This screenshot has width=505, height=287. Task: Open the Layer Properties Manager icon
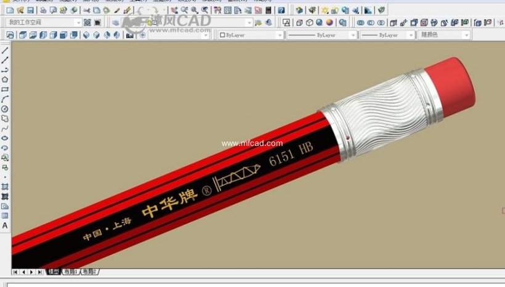[116, 23]
